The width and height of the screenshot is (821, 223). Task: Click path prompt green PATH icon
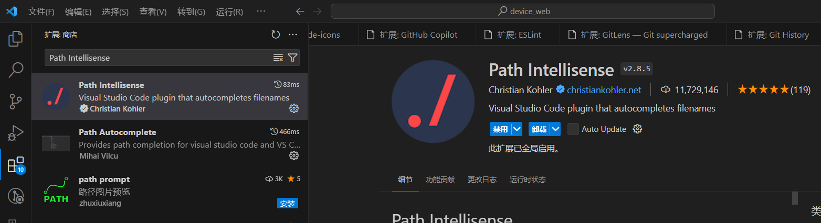click(x=56, y=191)
